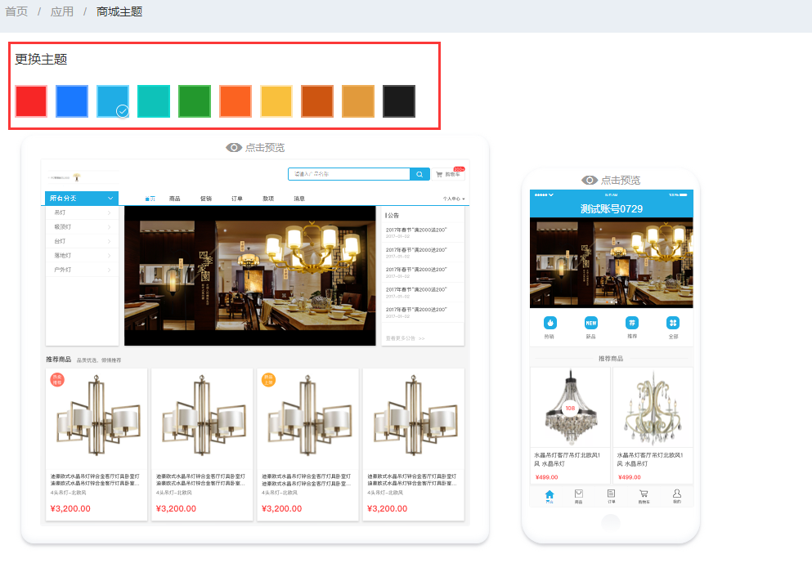The height and width of the screenshot is (581, 812).
Task: Go to 首页 in the breadcrumb
Action: 16,11
